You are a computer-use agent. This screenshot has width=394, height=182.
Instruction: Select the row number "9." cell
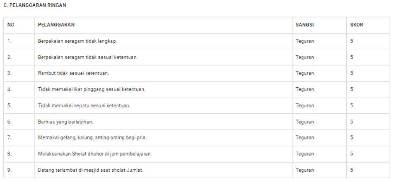[x=10, y=170]
